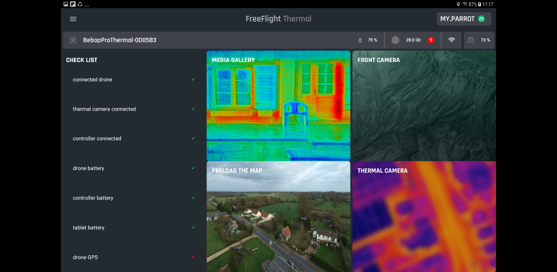
Task: Open the Front Camera tile
Action: 424,106
